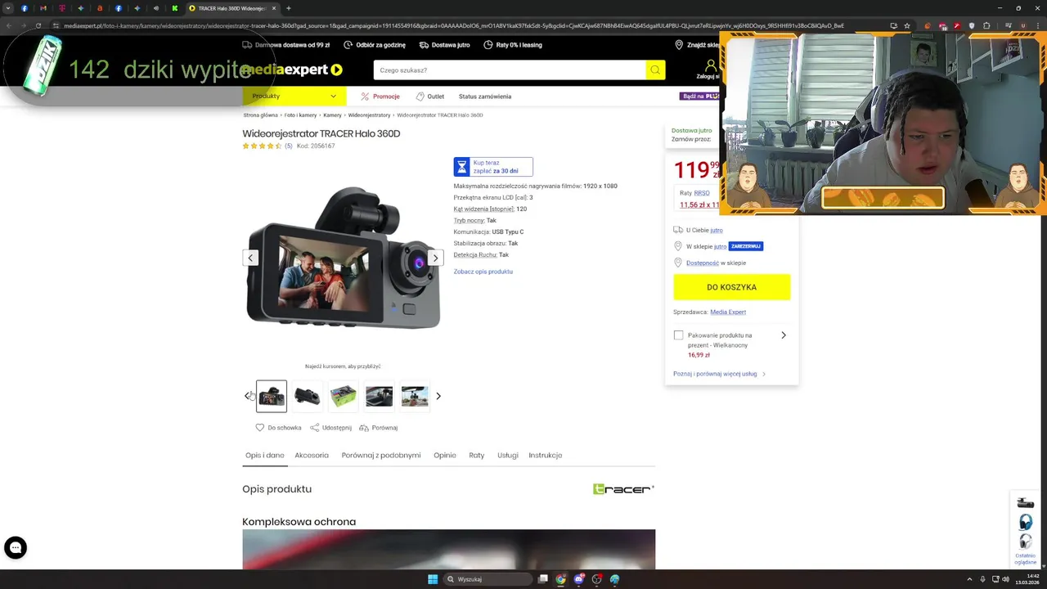Click the yellow search magnifier button
The image size is (1047, 589).
point(655,70)
